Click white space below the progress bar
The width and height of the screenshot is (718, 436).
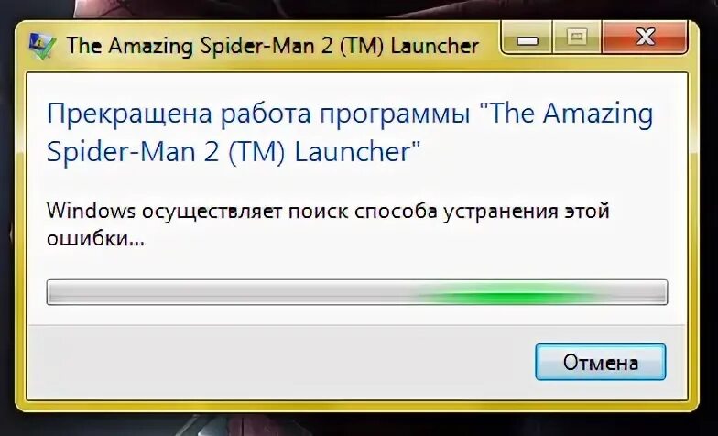point(357,315)
